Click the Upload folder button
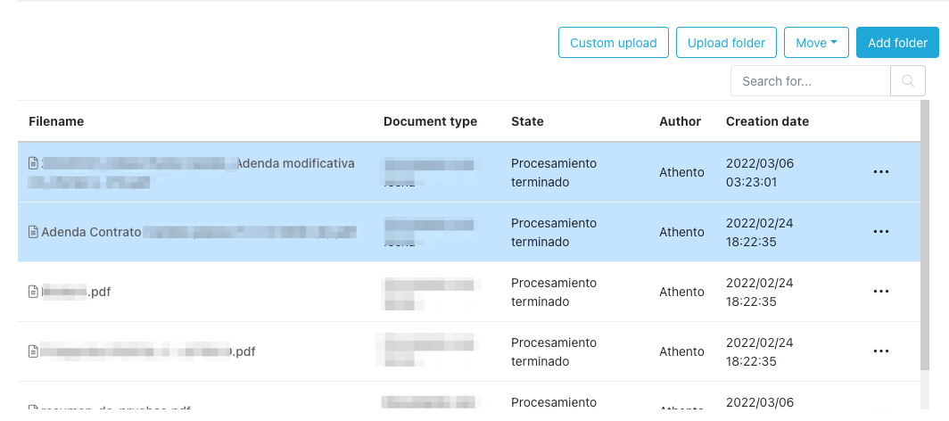949x421 pixels. (726, 43)
